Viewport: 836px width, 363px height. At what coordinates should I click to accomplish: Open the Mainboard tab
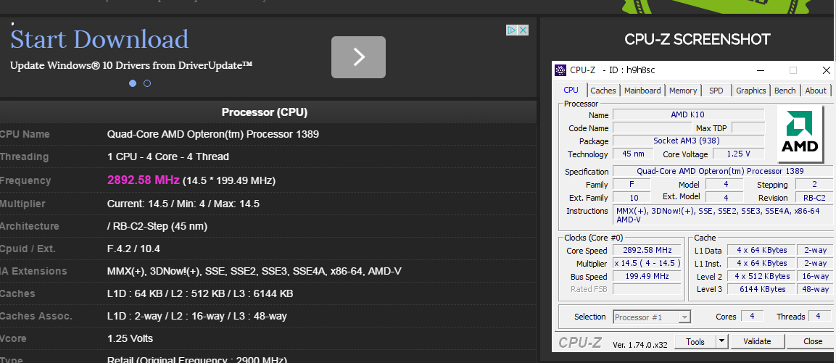(x=642, y=91)
